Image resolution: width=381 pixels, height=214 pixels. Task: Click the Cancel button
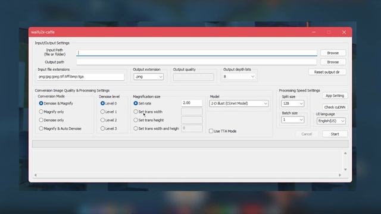pos(307,134)
